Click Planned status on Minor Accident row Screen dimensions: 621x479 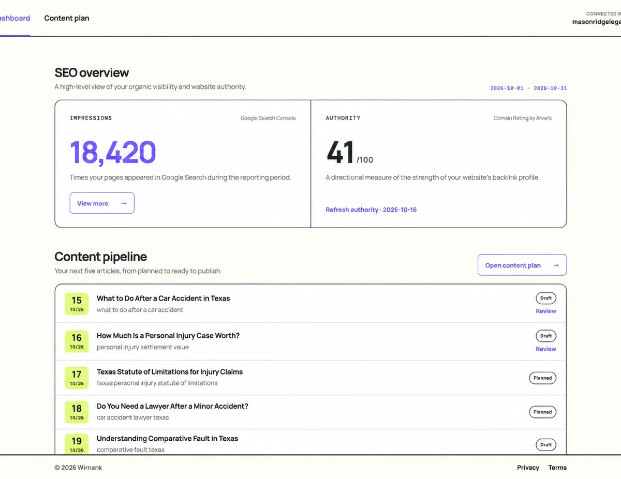[x=542, y=412]
